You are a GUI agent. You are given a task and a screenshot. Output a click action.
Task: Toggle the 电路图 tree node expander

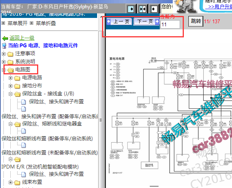4,70
